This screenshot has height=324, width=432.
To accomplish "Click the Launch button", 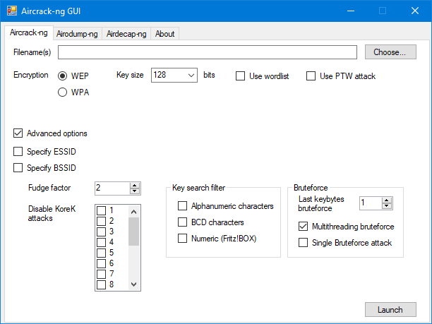I will 390,310.
